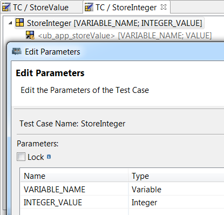Enable the Lock checkbox

[x=21, y=157]
